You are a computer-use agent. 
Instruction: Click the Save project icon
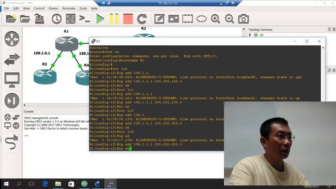39,19
